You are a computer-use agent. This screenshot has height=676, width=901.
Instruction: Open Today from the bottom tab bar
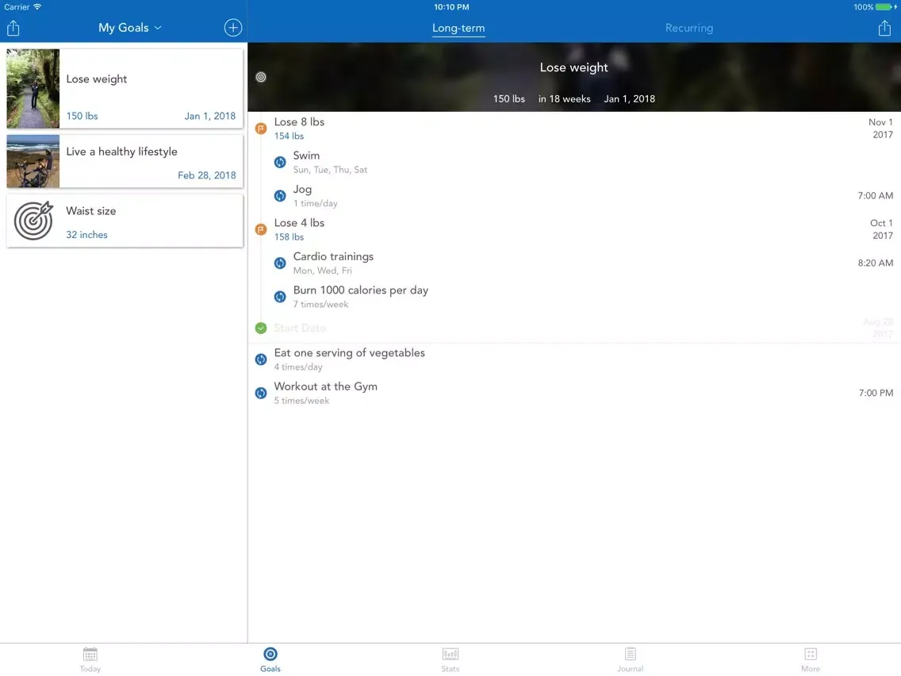(90, 659)
